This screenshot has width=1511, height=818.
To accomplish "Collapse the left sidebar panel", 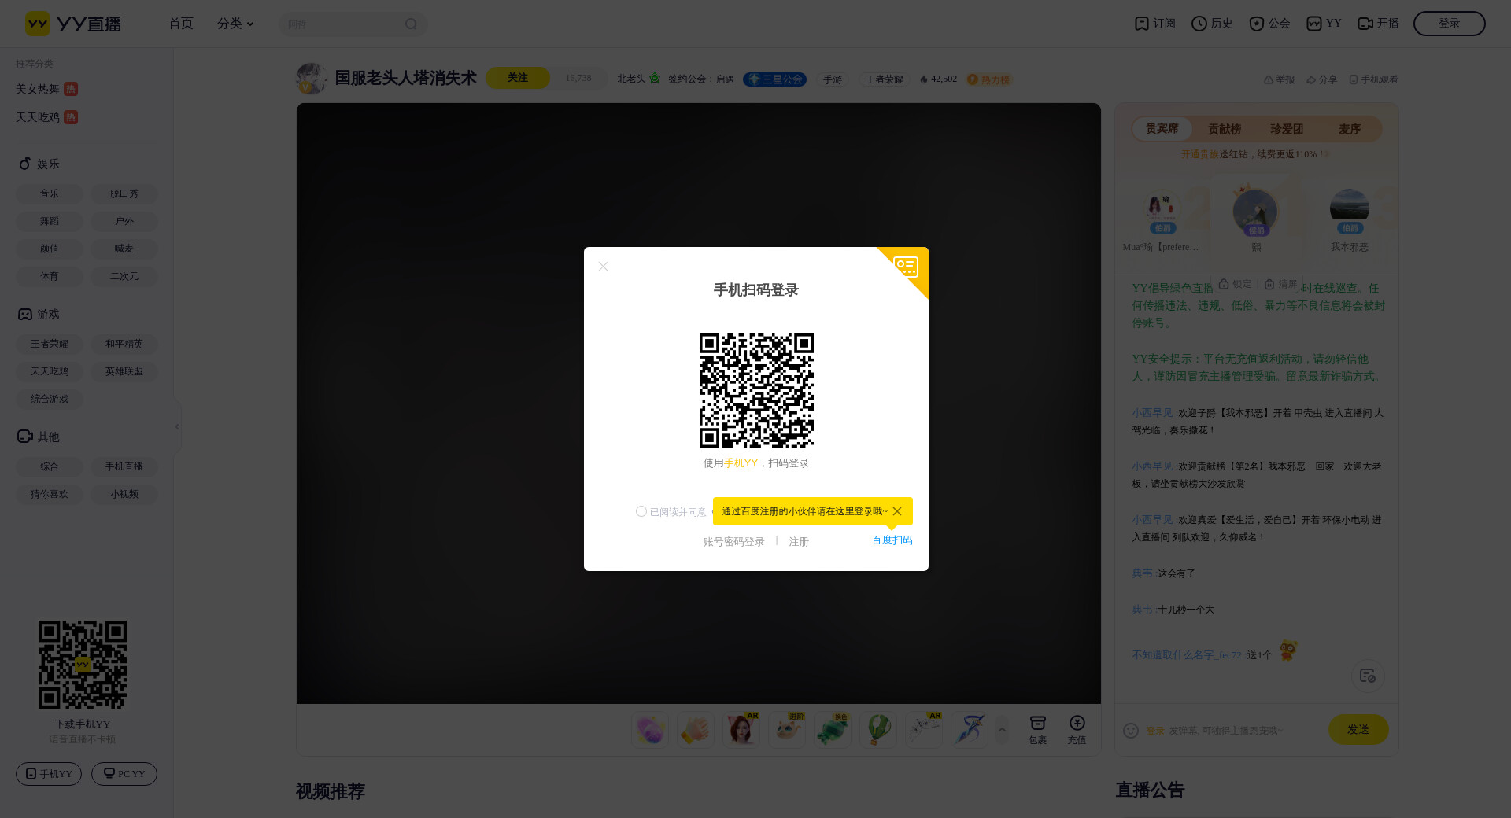I will [x=177, y=426].
